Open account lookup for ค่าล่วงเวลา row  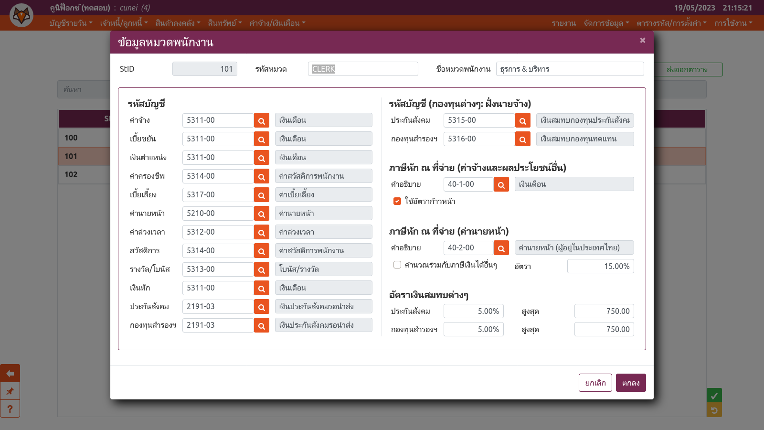click(261, 232)
